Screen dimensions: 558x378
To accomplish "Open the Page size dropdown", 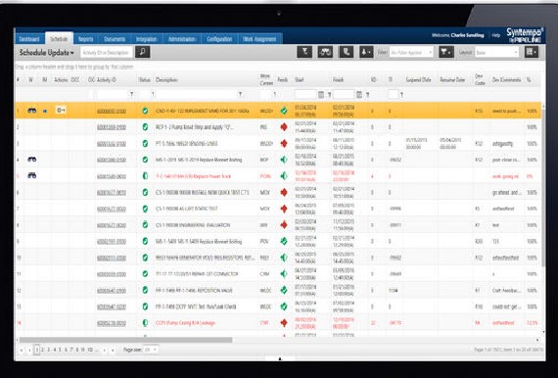I will click(151, 350).
